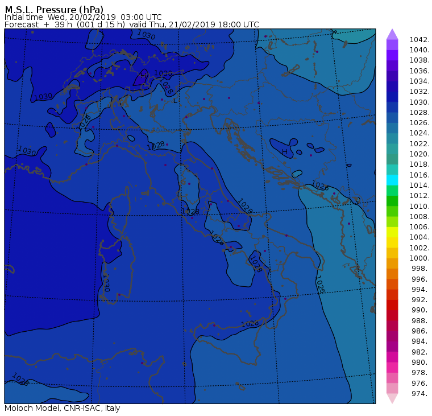Click the legend value "1028." beside color bar

click(419, 112)
